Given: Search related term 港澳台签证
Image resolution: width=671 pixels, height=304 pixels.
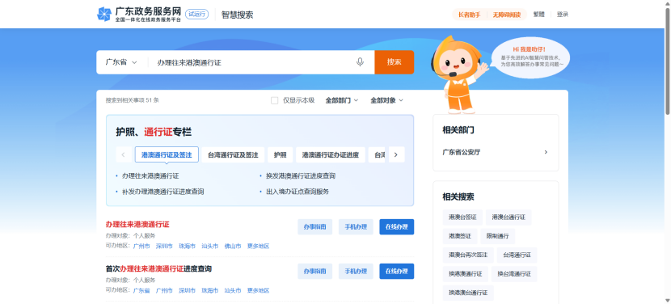Looking at the screenshot, I should pos(462,217).
